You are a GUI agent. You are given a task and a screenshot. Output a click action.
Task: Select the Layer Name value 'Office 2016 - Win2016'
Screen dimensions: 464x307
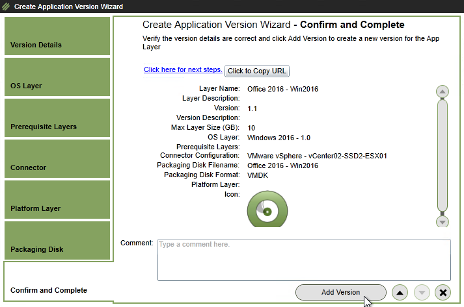click(282, 89)
